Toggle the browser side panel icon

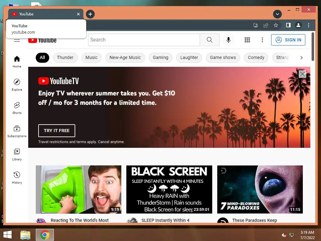[x=288, y=25]
